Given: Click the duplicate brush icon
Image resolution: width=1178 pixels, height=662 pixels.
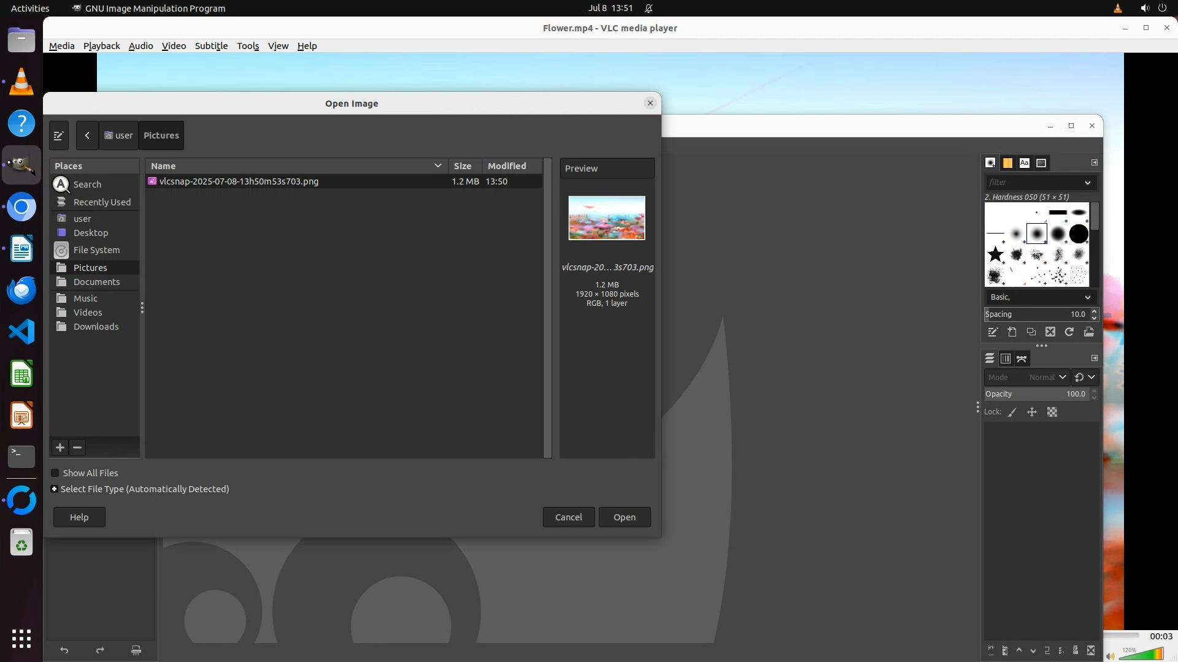Looking at the screenshot, I should pos(1031,332).
